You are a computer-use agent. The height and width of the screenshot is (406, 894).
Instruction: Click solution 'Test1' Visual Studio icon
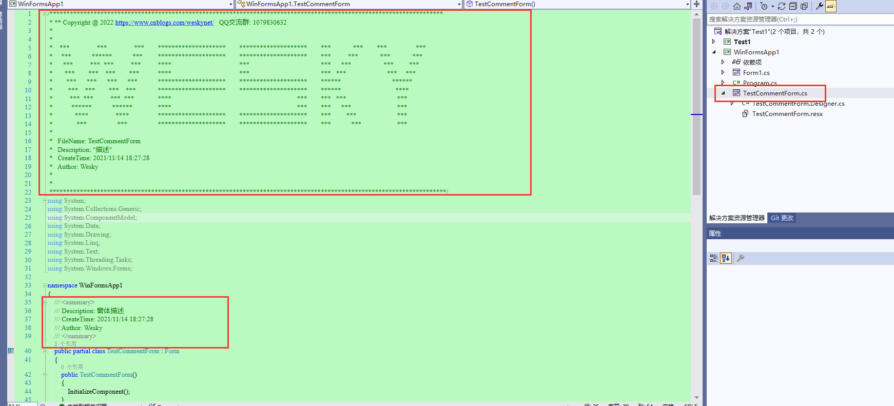click(x=718, y=31)
